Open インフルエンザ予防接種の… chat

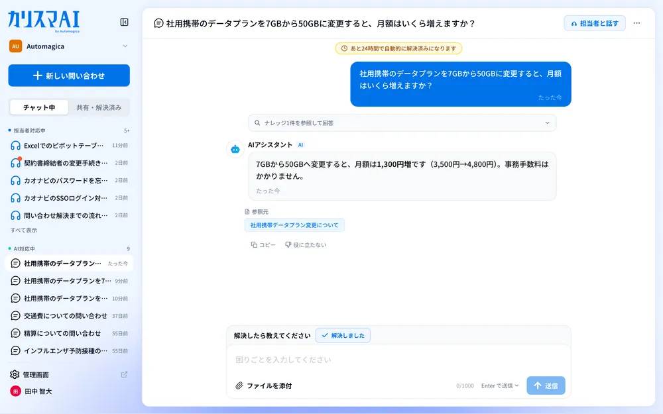69,350
